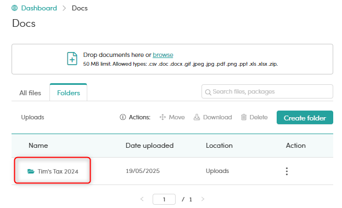Select the Folders tab
This screenshot has width=342, height=208.
68,93
